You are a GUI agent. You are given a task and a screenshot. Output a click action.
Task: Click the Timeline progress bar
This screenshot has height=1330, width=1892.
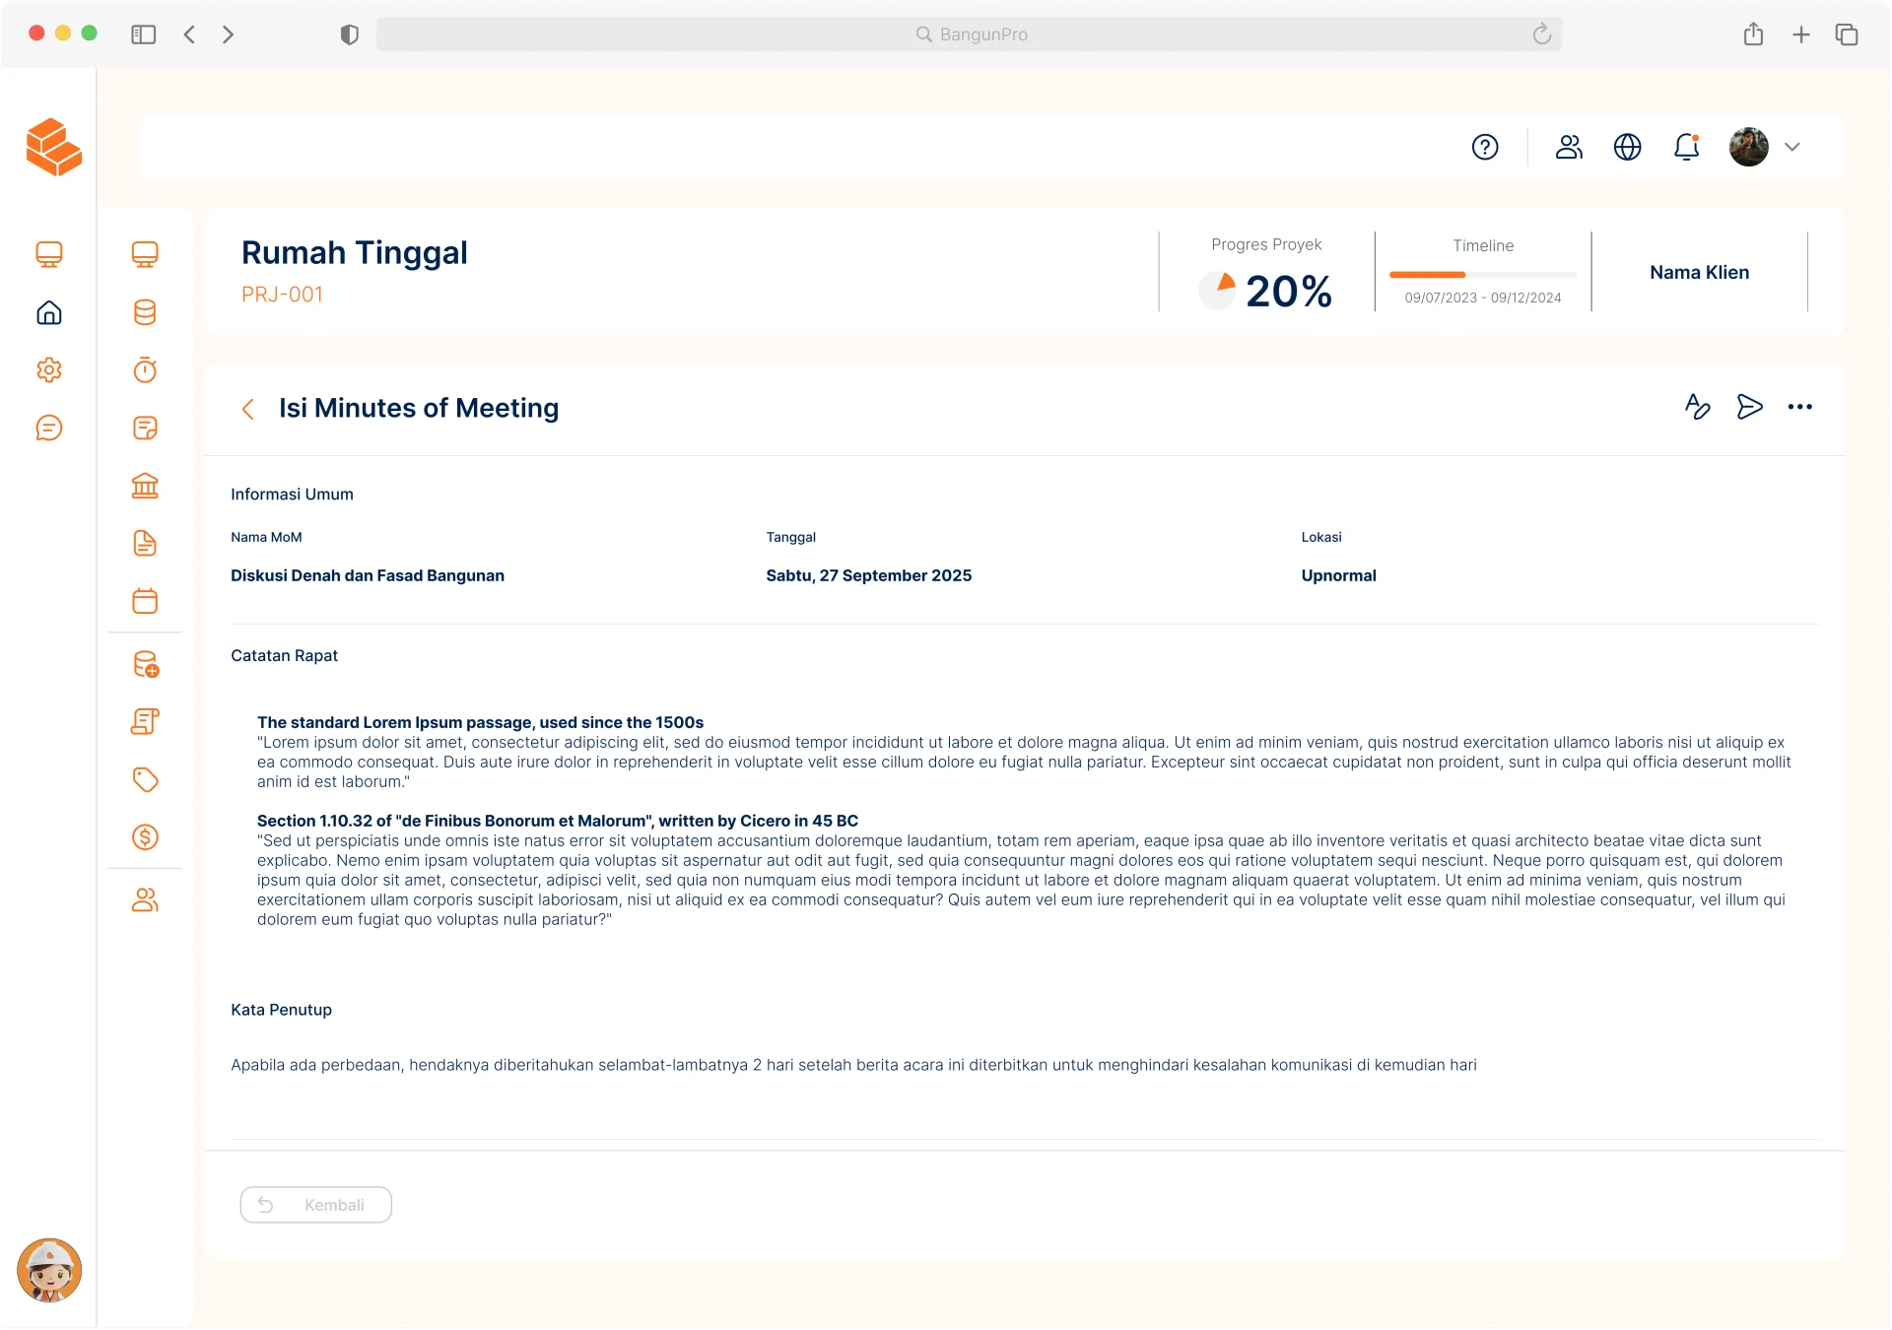(1482, 275)
